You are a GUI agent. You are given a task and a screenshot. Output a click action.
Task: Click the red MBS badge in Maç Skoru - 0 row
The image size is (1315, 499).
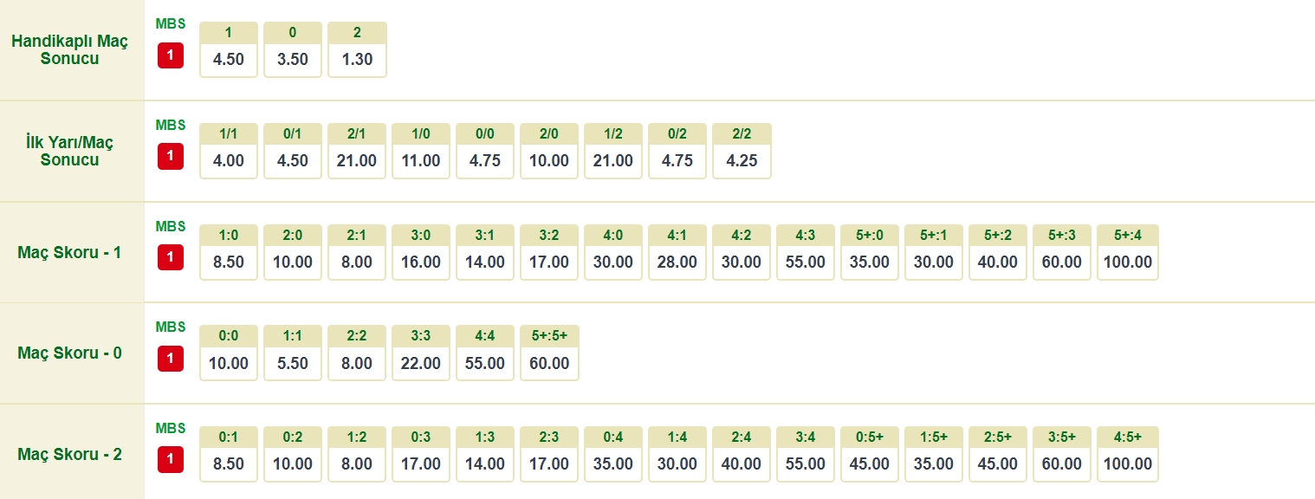(171, 359)
